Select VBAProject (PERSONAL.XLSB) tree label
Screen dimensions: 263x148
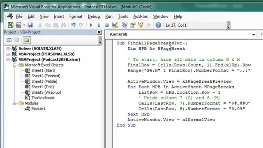(46, 54)
